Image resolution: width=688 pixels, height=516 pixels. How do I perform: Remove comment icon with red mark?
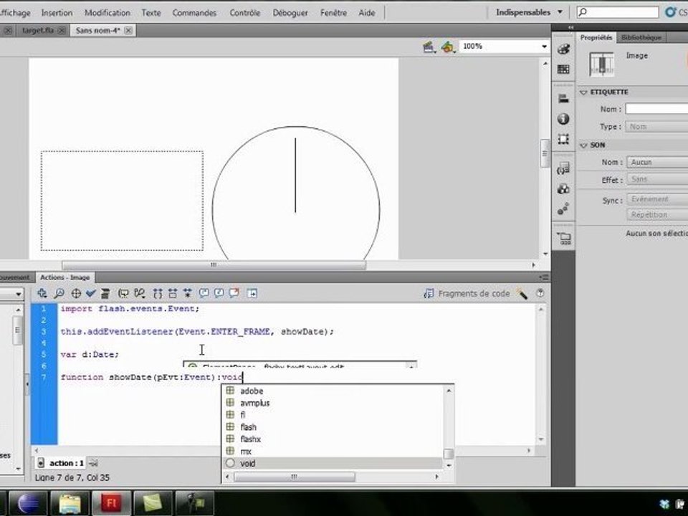[234, 293]
